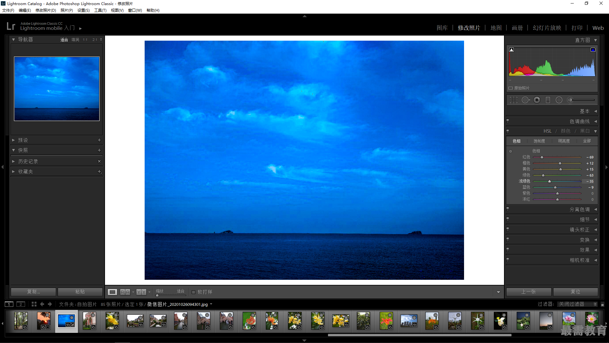Click main window display button 1

[x=9, y=304]
